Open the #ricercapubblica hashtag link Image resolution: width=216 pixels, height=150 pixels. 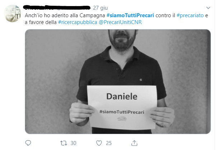[x=78, y=22]
